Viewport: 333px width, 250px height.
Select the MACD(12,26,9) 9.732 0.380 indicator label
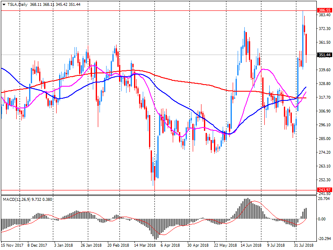tap(27, 200)
